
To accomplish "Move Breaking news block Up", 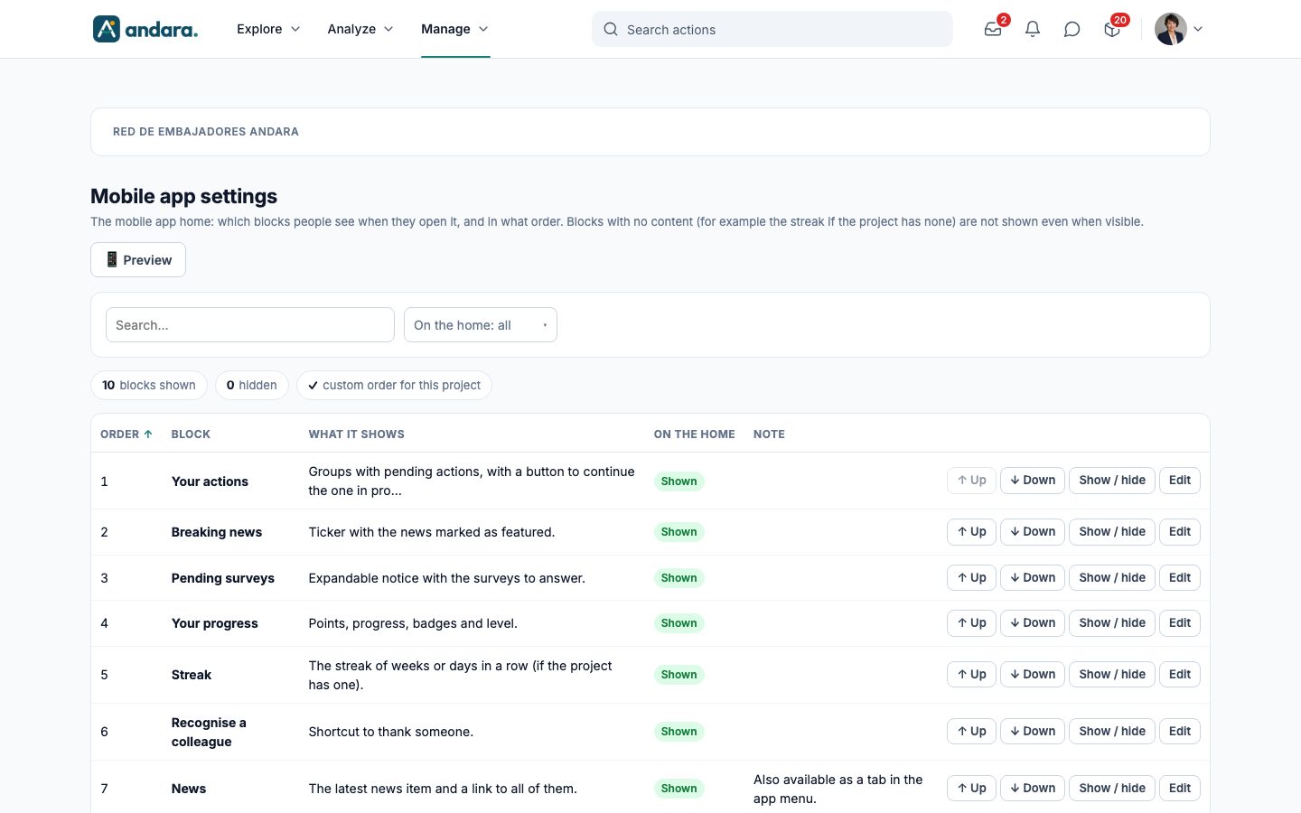I will tap(971, 532).
